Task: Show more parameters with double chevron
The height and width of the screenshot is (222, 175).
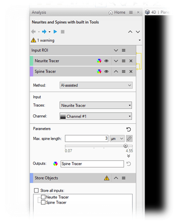Action: 128,156
